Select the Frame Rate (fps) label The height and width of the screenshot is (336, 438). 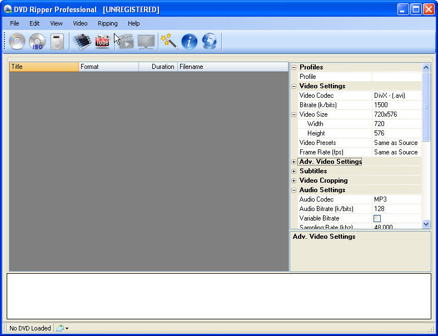(x=321, y=152)
